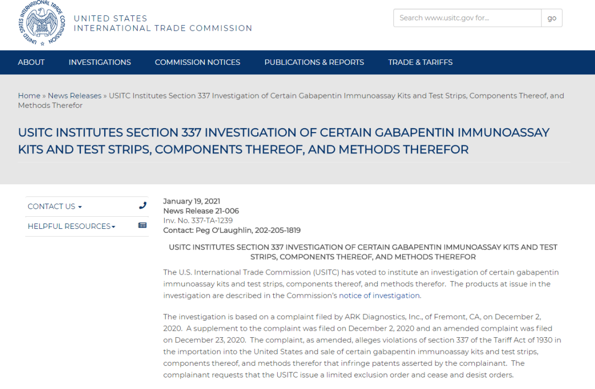The image size is (595, 389).
Task: Click the United States International Trade Commission title
Action: (x=163, y=23)
